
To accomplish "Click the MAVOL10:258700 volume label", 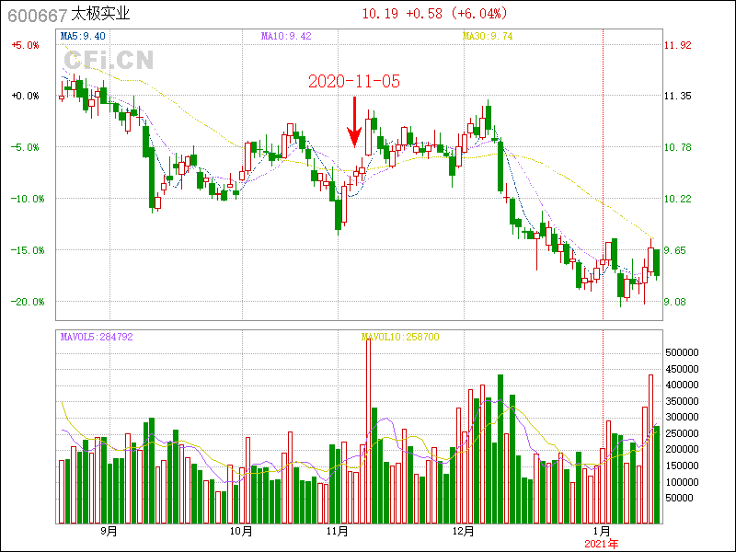I will (x=400, y=337).
